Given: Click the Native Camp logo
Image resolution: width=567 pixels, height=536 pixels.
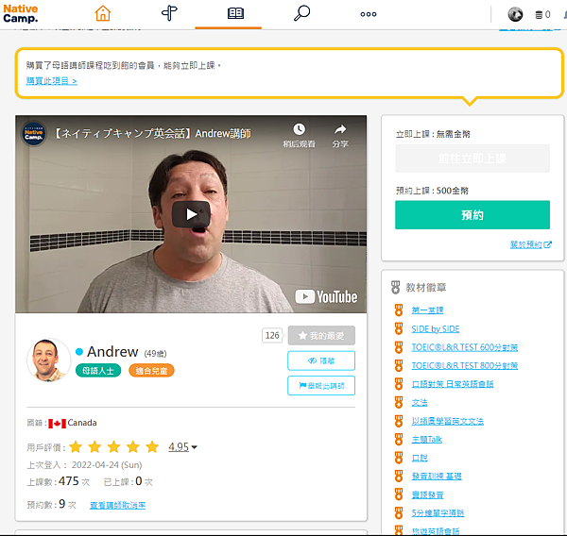Looking at the screenshot, I should click(21, 14).
